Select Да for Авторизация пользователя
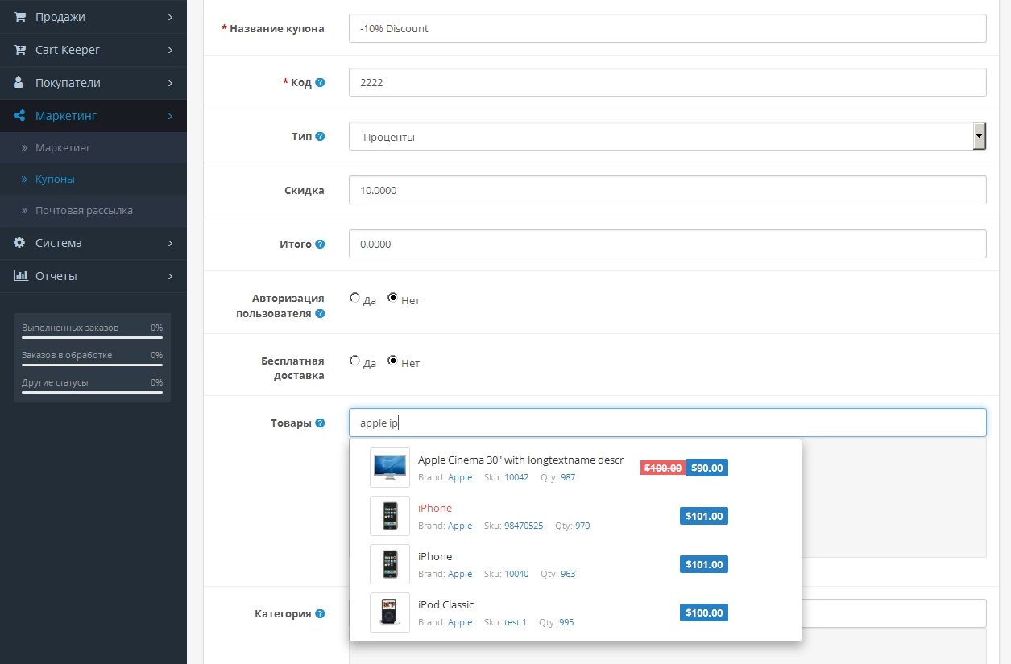The image size is (1011, 664). coord(354,298)
